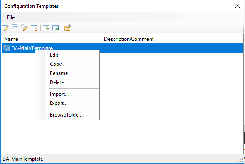Click the window resize grip corner
Screen dimensions: 245x164
(x=240, y=160)
